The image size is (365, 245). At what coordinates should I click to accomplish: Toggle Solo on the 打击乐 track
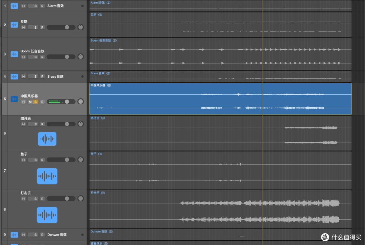35,199
